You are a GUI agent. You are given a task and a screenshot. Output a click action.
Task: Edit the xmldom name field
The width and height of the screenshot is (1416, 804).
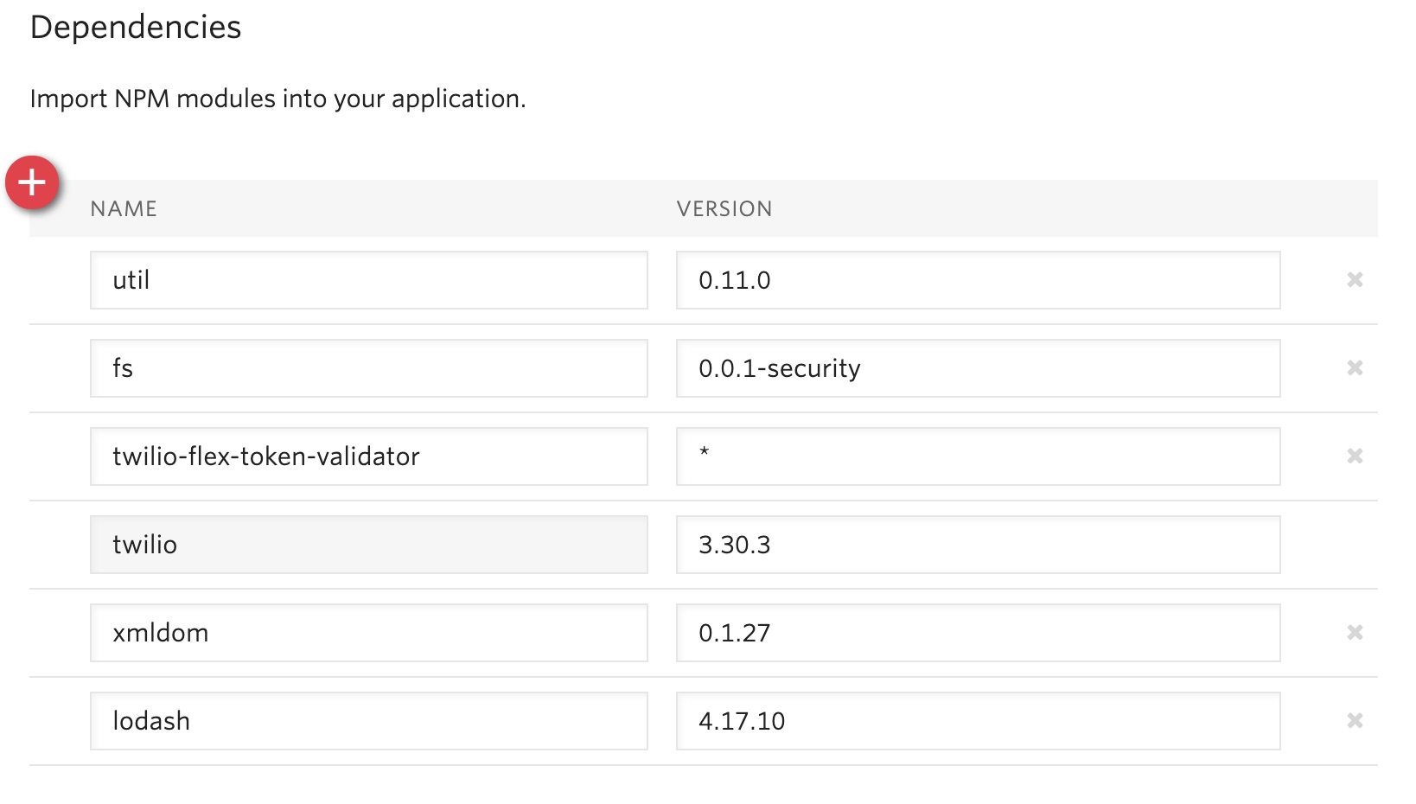click(x=369, y=633)
